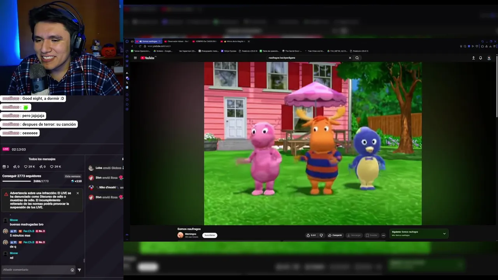498x280 pixels.
Task: Click the X icon in browser sidebar
Action: click(x=127, y=82)
